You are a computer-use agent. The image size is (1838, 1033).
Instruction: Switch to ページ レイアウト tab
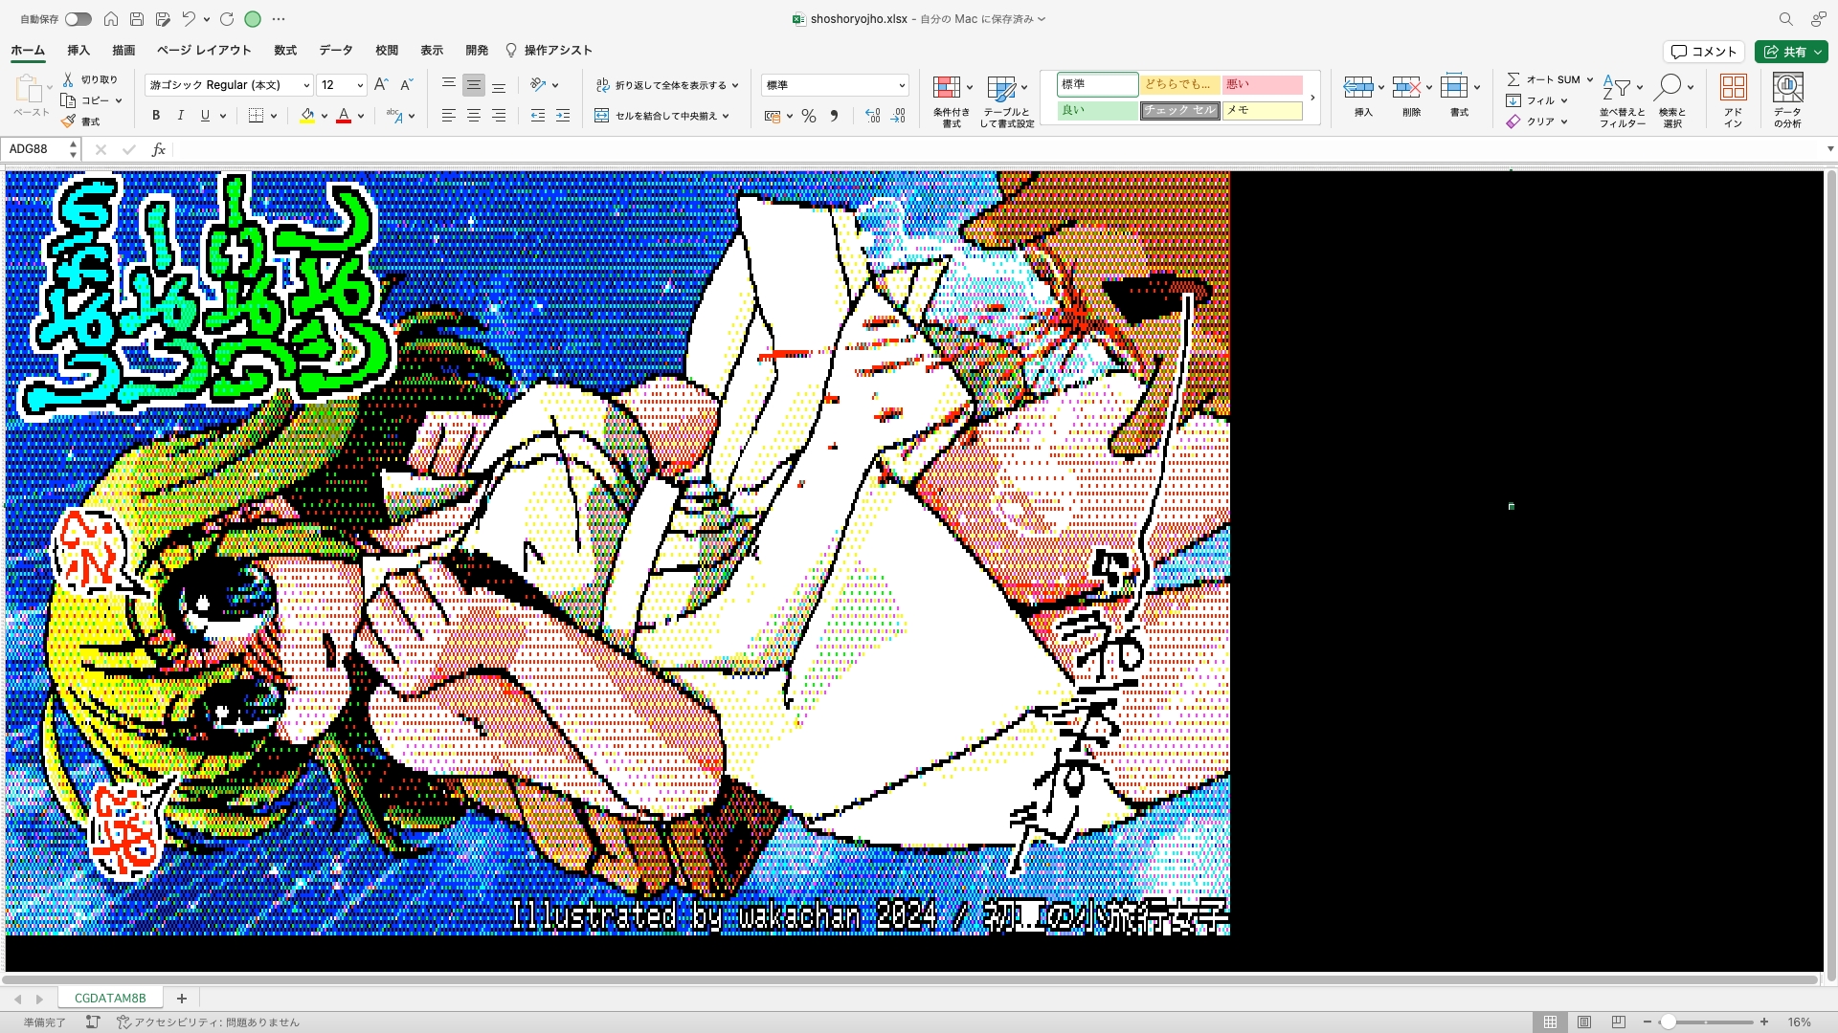tap(204, 50)
